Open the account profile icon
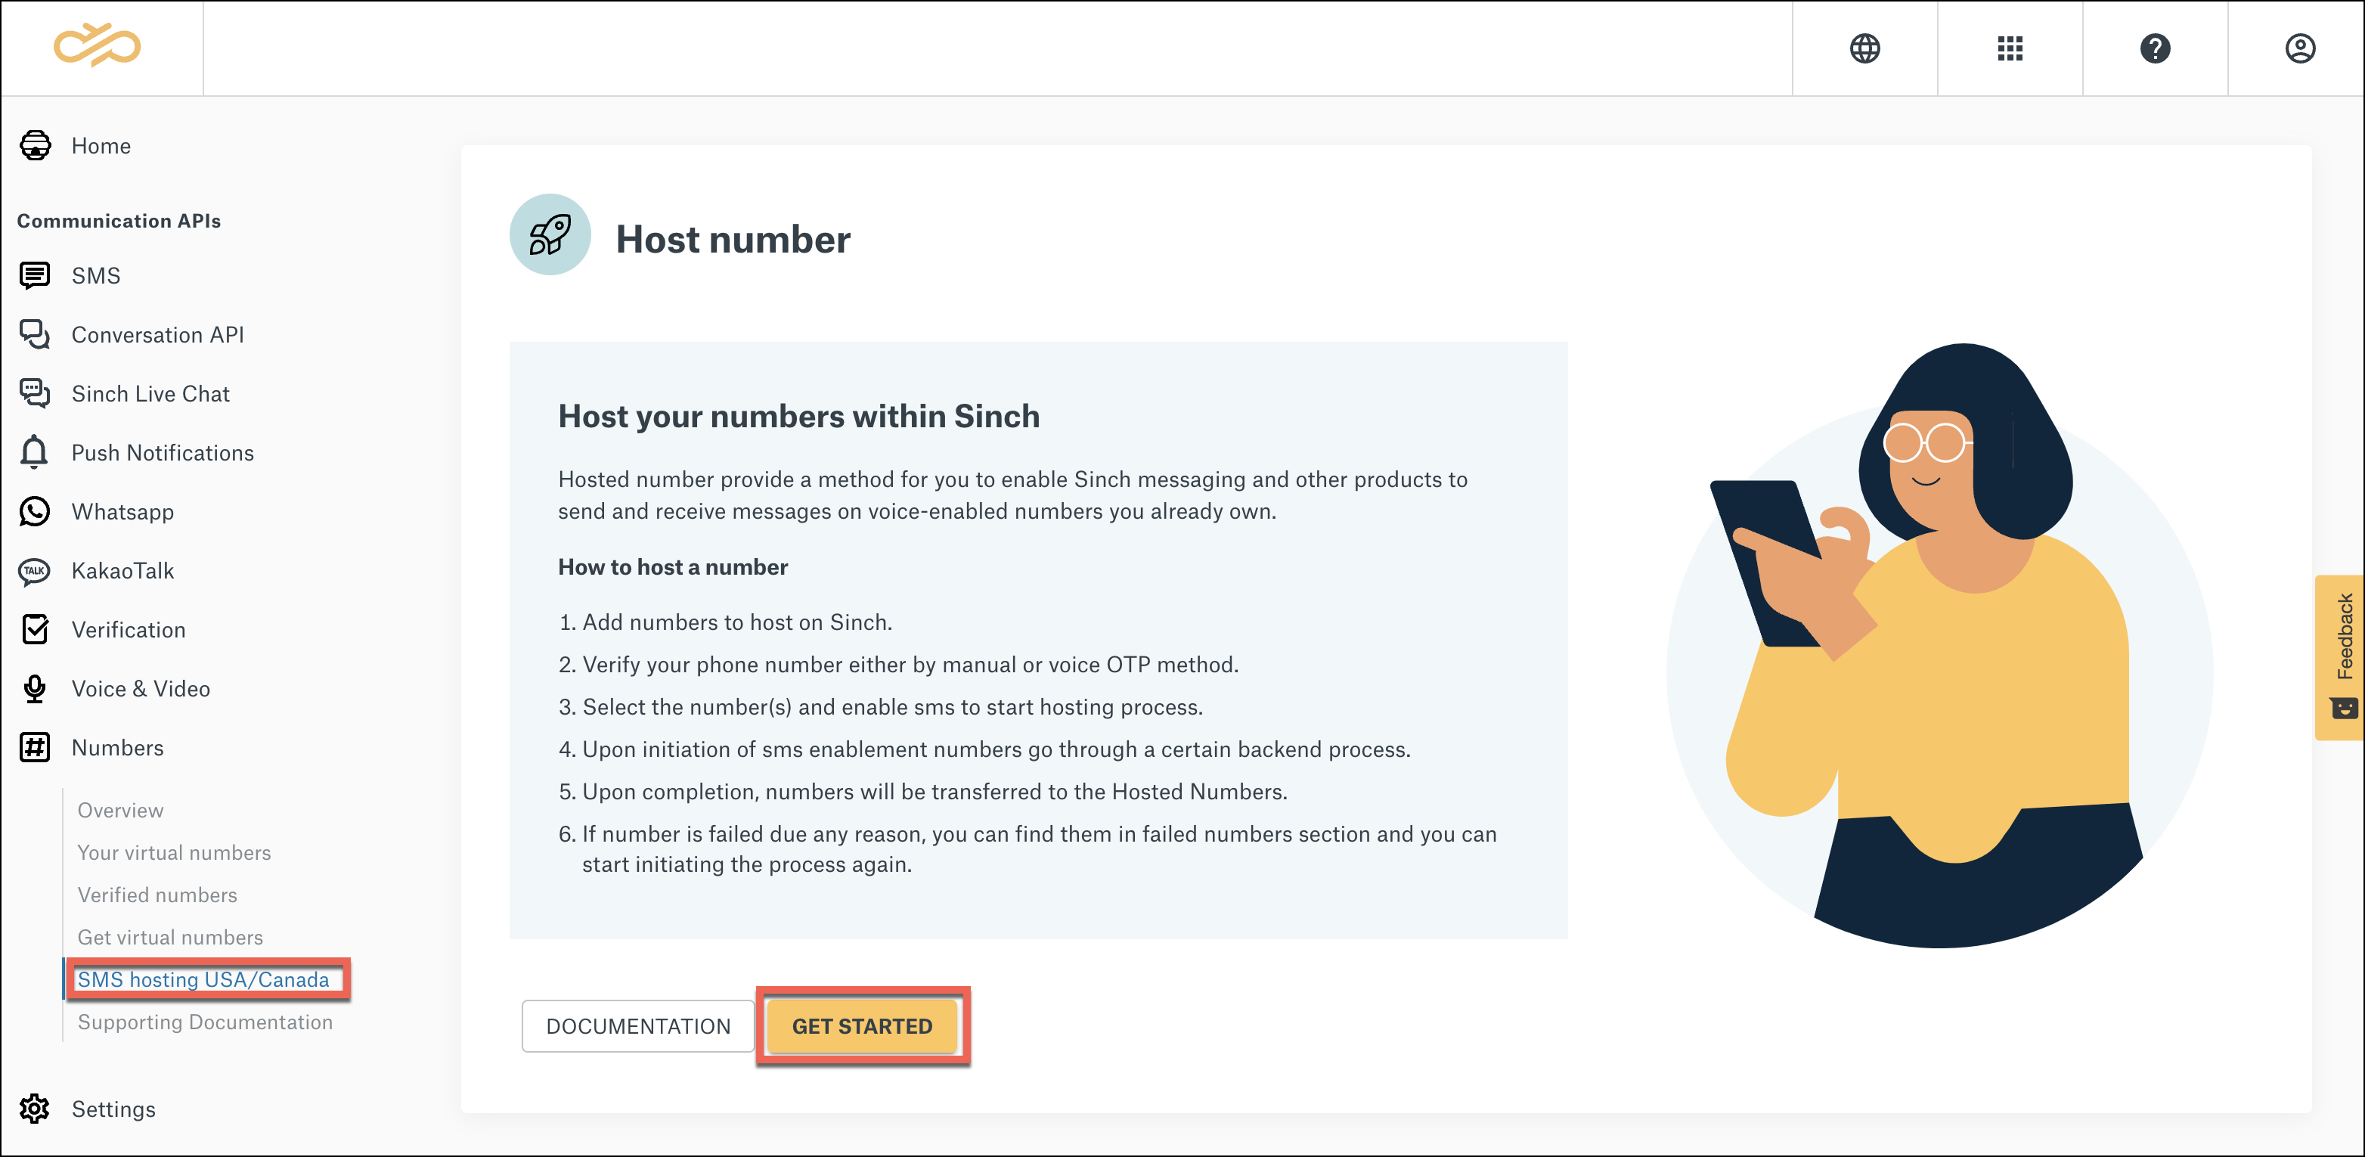Image resolution: width=2365 pixels, height=1157 pixels. [2300, 48]
